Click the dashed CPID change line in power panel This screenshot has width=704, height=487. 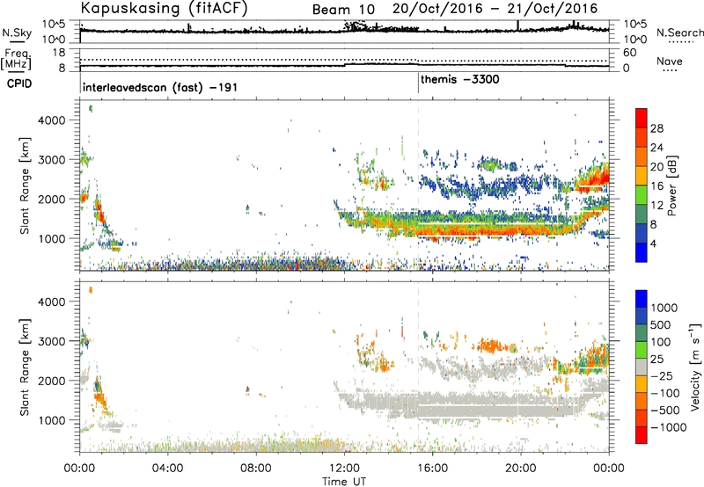(419, 185)
